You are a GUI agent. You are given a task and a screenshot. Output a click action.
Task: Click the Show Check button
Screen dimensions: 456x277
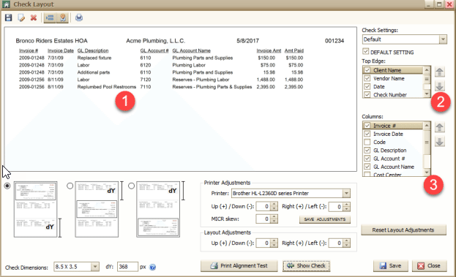click(306, 266)
